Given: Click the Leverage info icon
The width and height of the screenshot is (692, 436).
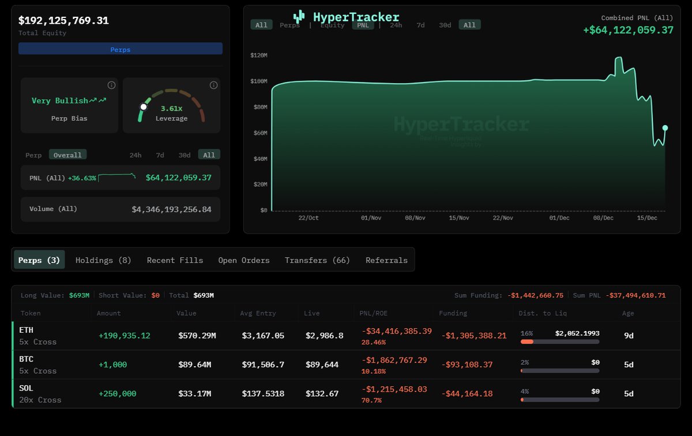Looking at the screenshot, I should coord(213,85).
